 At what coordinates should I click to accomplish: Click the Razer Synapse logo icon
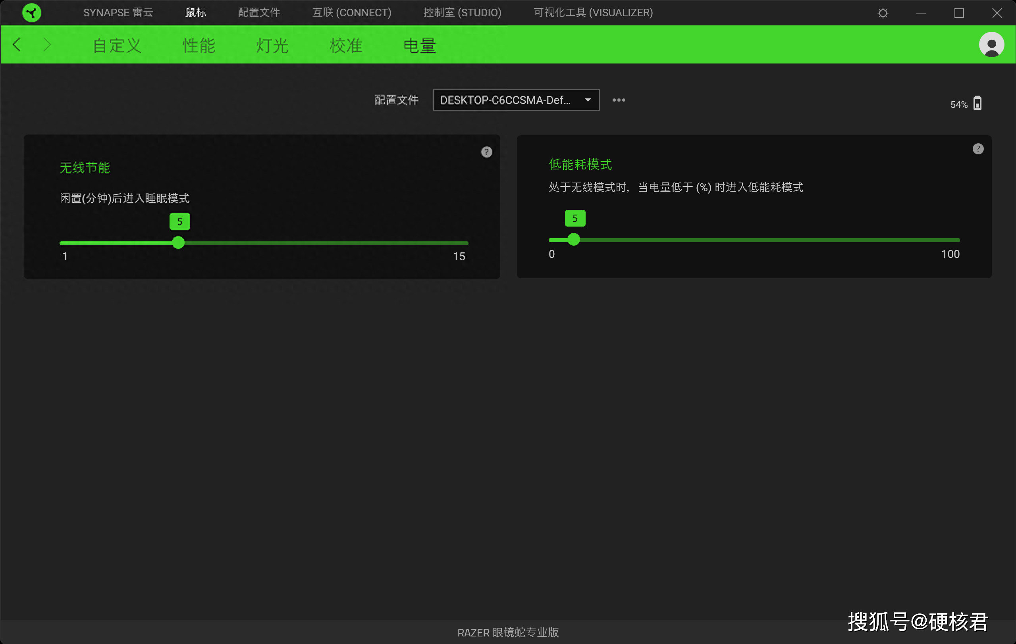[32, 13]
